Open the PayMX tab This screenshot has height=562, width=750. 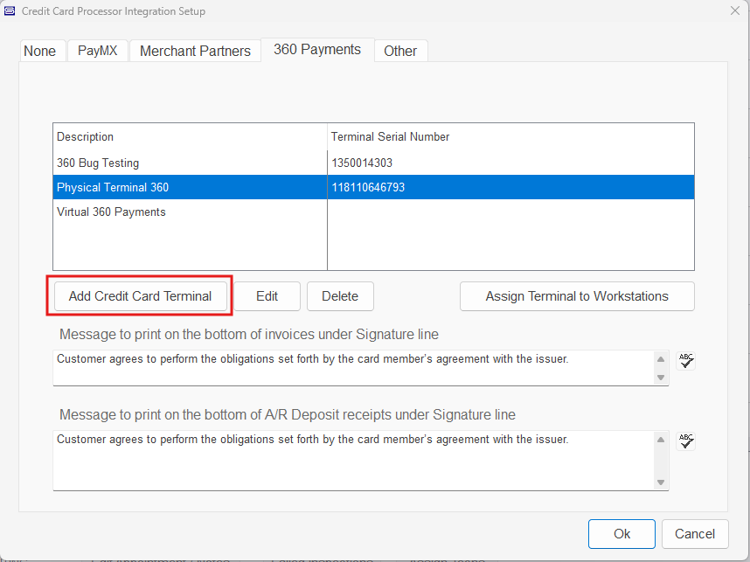(x=98, y=51)
